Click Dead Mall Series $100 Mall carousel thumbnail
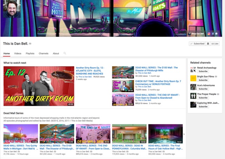The height and width of the screenshot is (159, 225). [x=57, y=134]
